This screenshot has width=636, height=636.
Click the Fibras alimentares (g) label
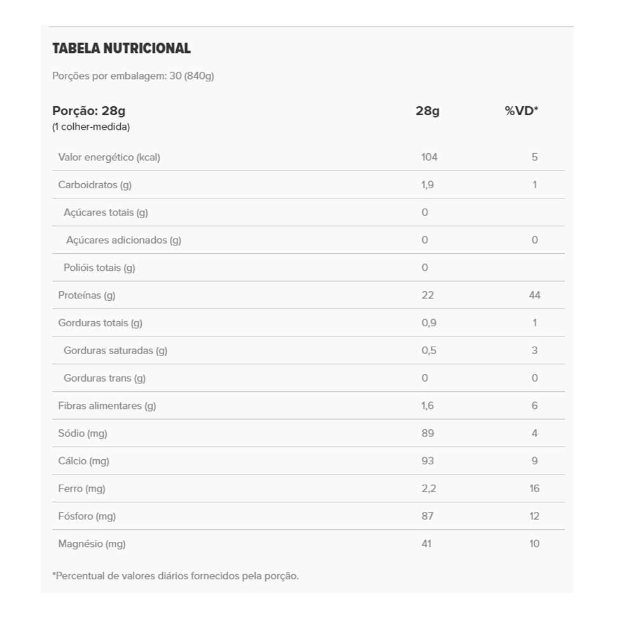107,406
